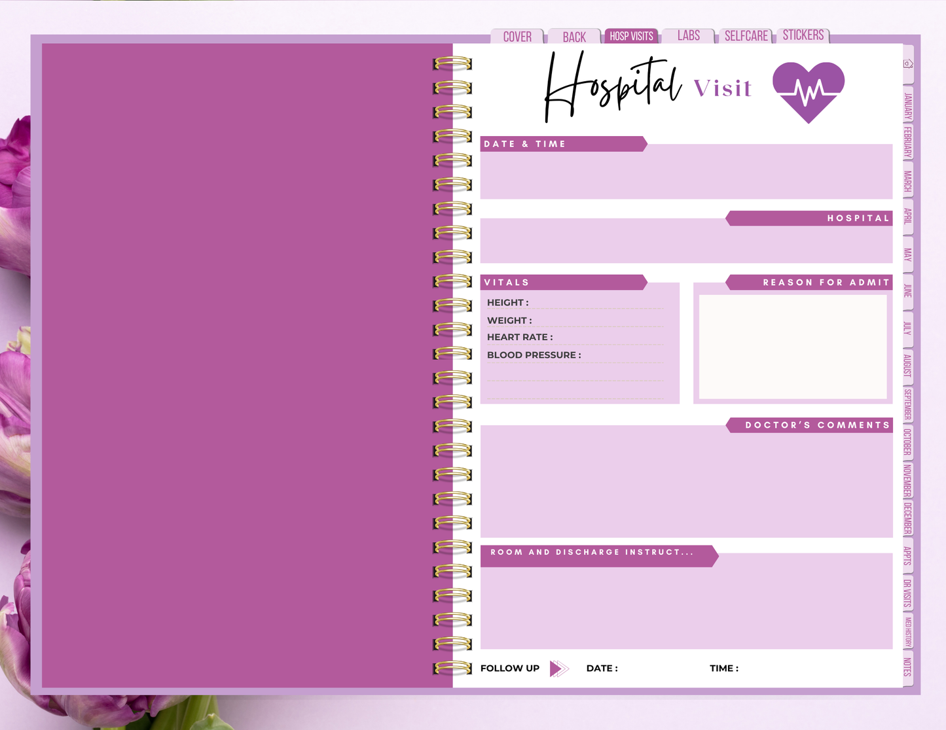Jump to the JANUARY side tab
Image resolution: width=946 pixels, height=730 pixels.
coord(908,106)
